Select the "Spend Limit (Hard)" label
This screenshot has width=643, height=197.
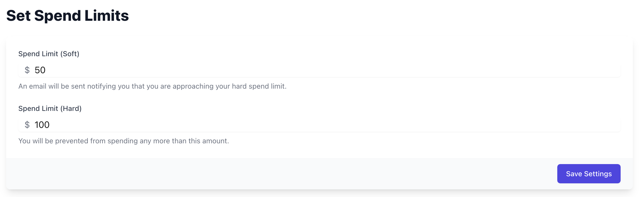[x=50, y=109]
